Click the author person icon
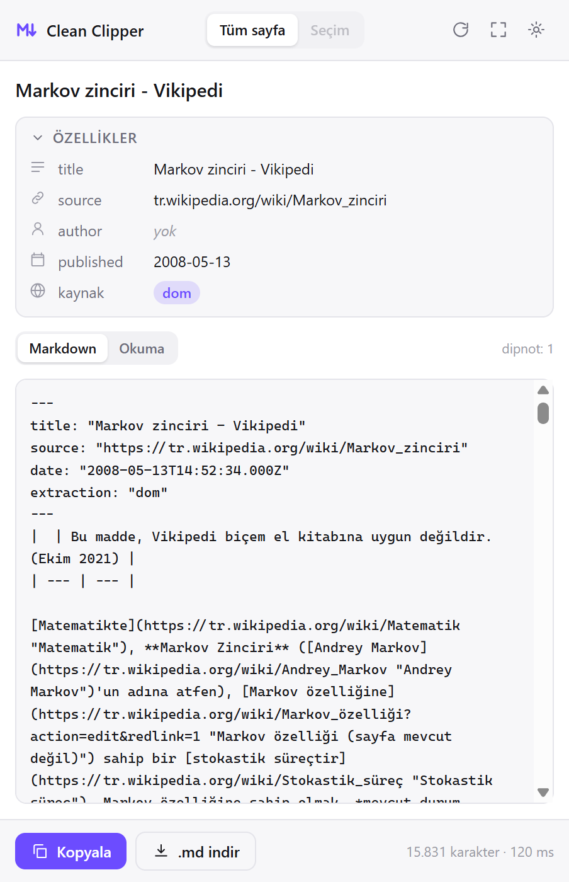The width and height of the screenshot is (569, 882). coord(38,230)
